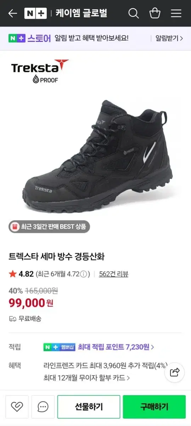Tap the N+ 멤버십 badge
Screen dimensions: 191x426
(x=59, y=347)
